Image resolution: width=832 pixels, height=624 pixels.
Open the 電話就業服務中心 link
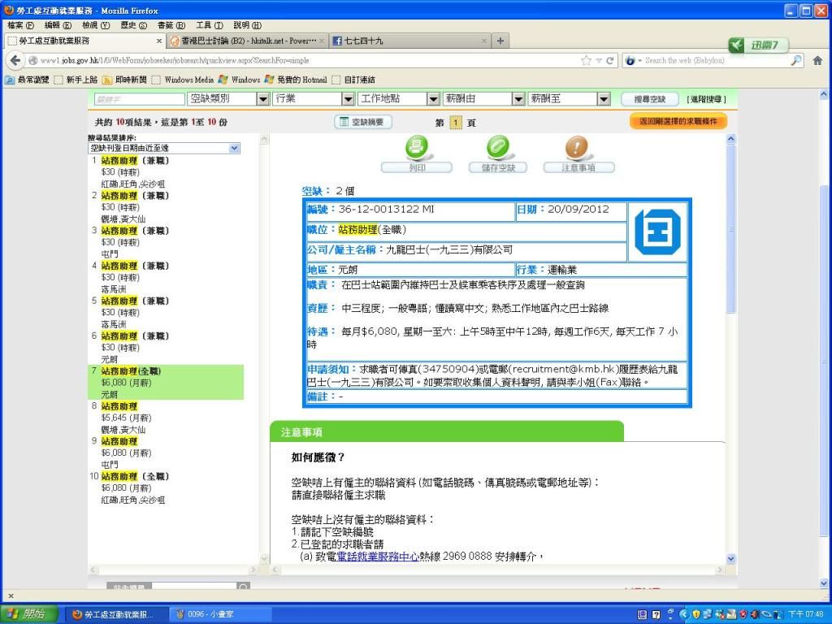pyautogui.click(x=378, y=557)
